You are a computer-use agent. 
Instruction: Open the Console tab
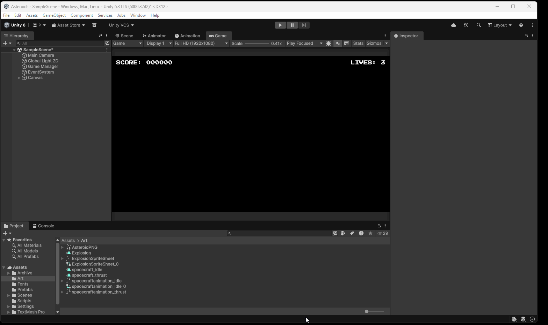coord(43,226)
